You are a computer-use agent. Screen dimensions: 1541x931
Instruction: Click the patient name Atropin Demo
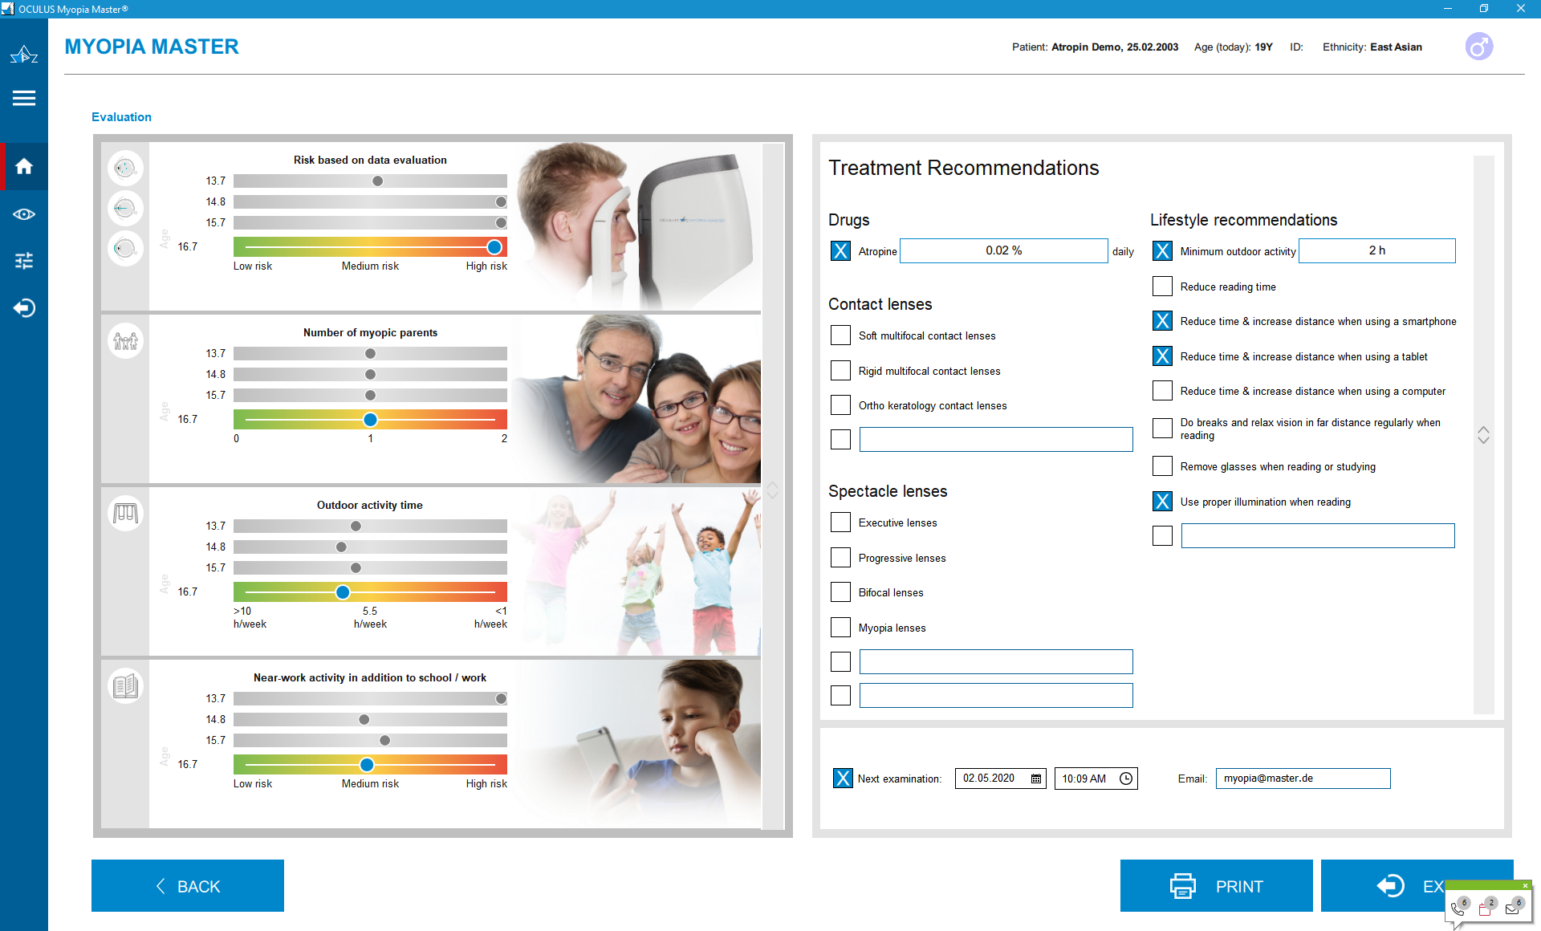click(1088, 47)
